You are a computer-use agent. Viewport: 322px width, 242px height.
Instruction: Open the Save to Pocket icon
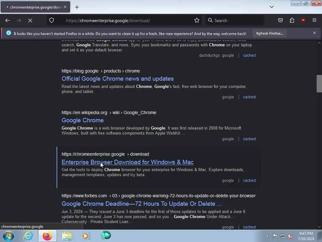[x=280, y=20]
